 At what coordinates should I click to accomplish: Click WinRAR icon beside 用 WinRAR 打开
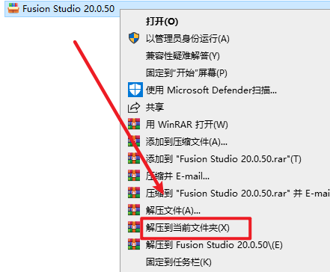(x=134, y=124)
